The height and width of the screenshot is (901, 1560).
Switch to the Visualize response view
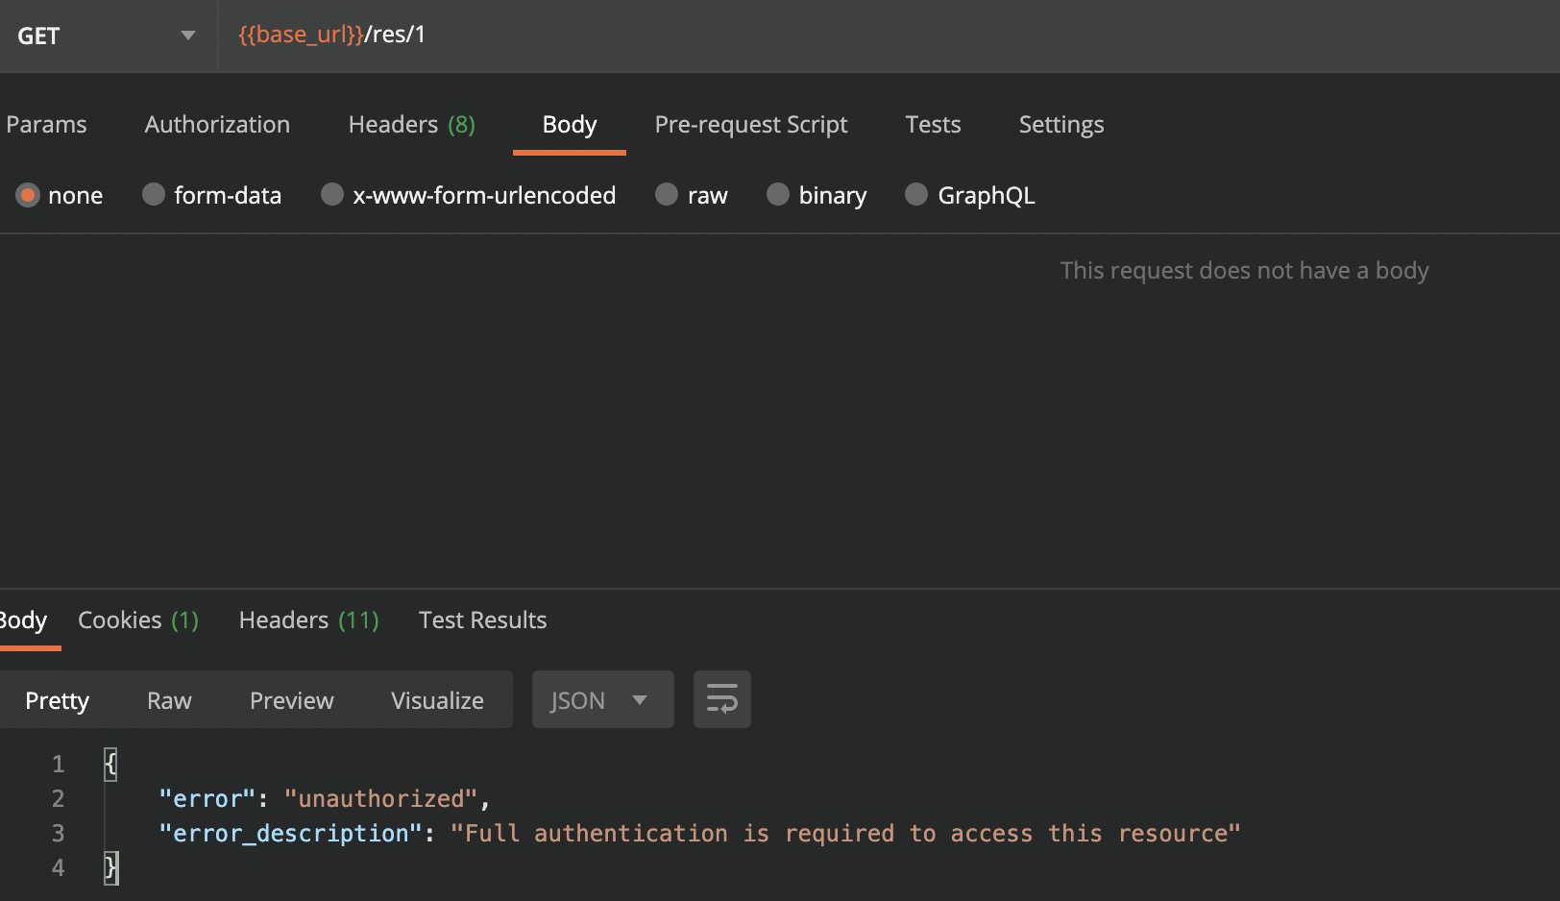tap(437, 699)
